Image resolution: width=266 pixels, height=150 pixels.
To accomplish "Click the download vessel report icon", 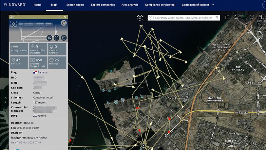I will click(x=64, y=38).
